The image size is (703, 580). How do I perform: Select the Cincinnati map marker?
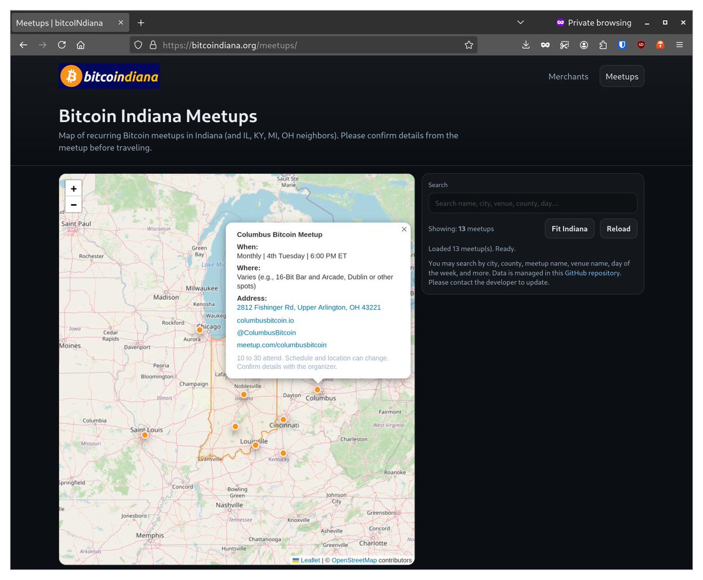[x=283, y=419]
